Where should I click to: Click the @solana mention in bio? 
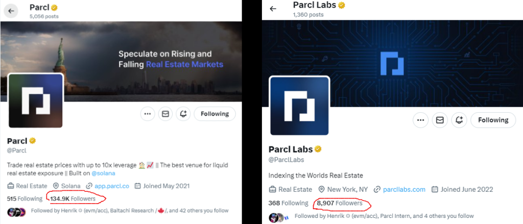coord(104,174)
